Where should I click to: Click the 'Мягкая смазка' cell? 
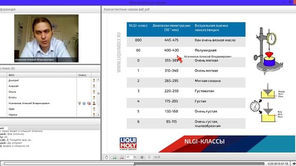click(x=208, y=81)
